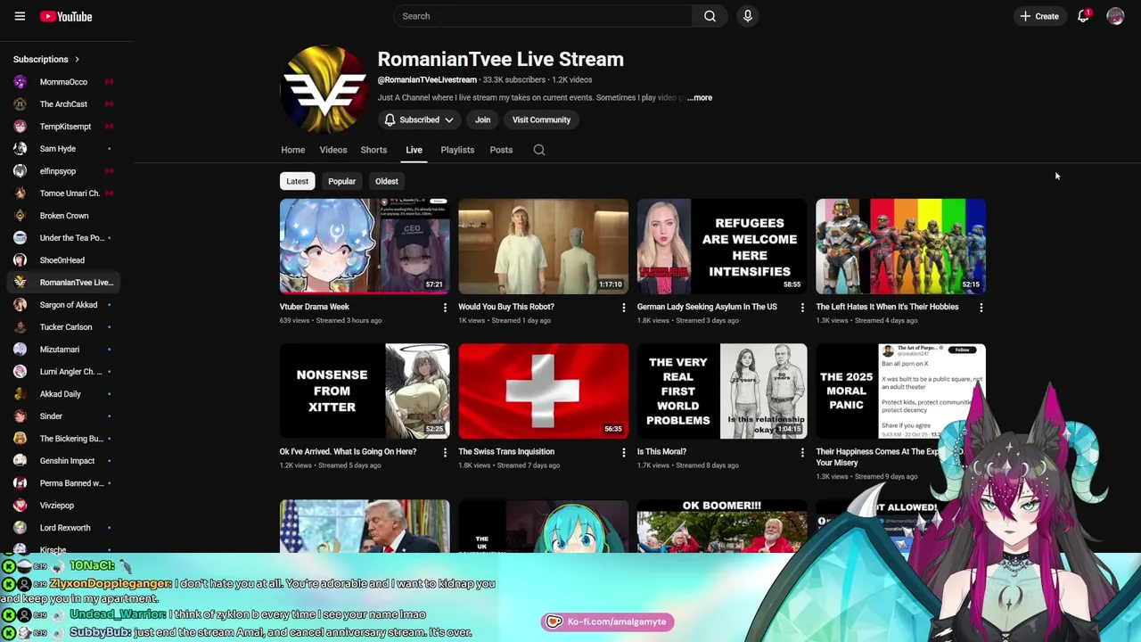Image resolution: width=1141 pixels, height=642 pixels.
Task: Open the Swiss flag video thumbnail
Action: tap(543, 391)
